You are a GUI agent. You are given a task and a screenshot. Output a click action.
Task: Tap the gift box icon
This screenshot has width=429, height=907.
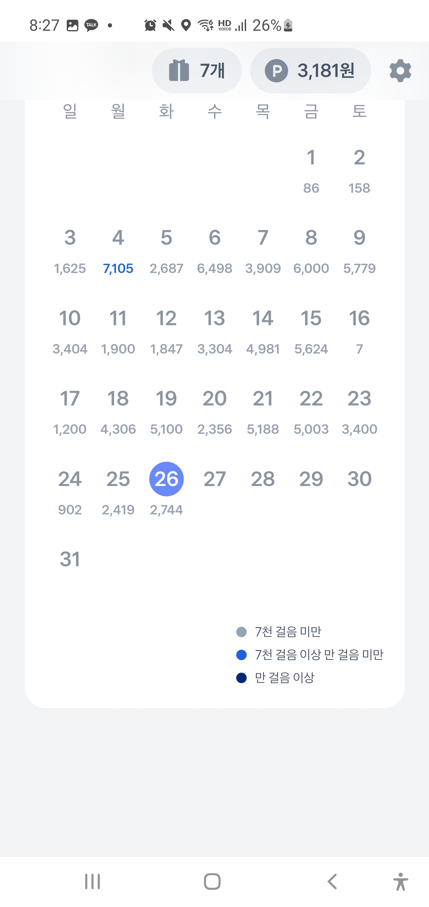[x=179, y=71]
